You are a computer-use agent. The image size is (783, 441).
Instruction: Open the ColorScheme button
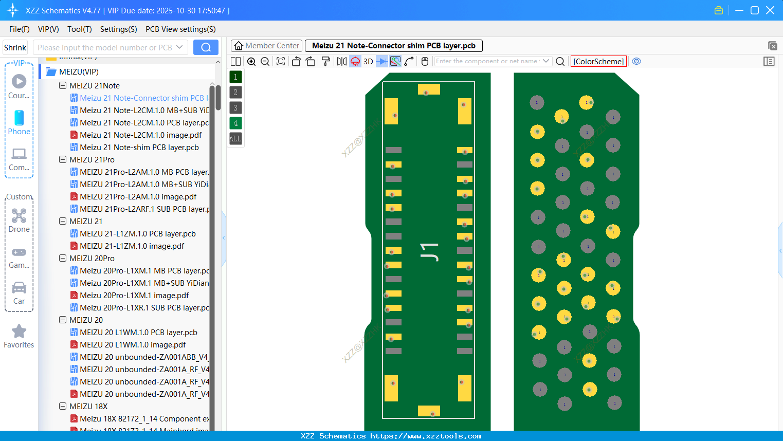(x=598, y=61)
